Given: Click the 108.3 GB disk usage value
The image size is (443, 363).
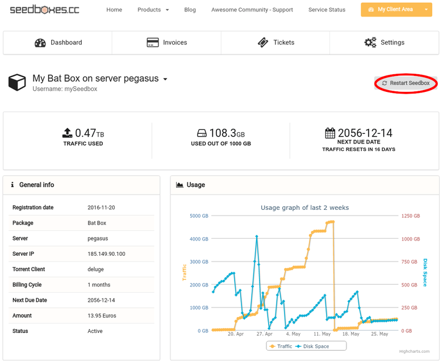Looking at the screenshot, I should point(227,133).
